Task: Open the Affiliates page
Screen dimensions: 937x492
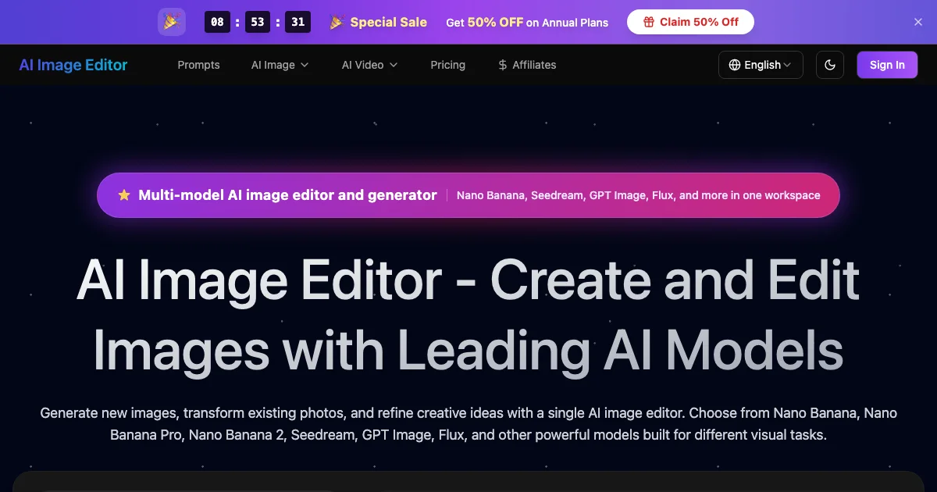Action: [x=527, y=65]
